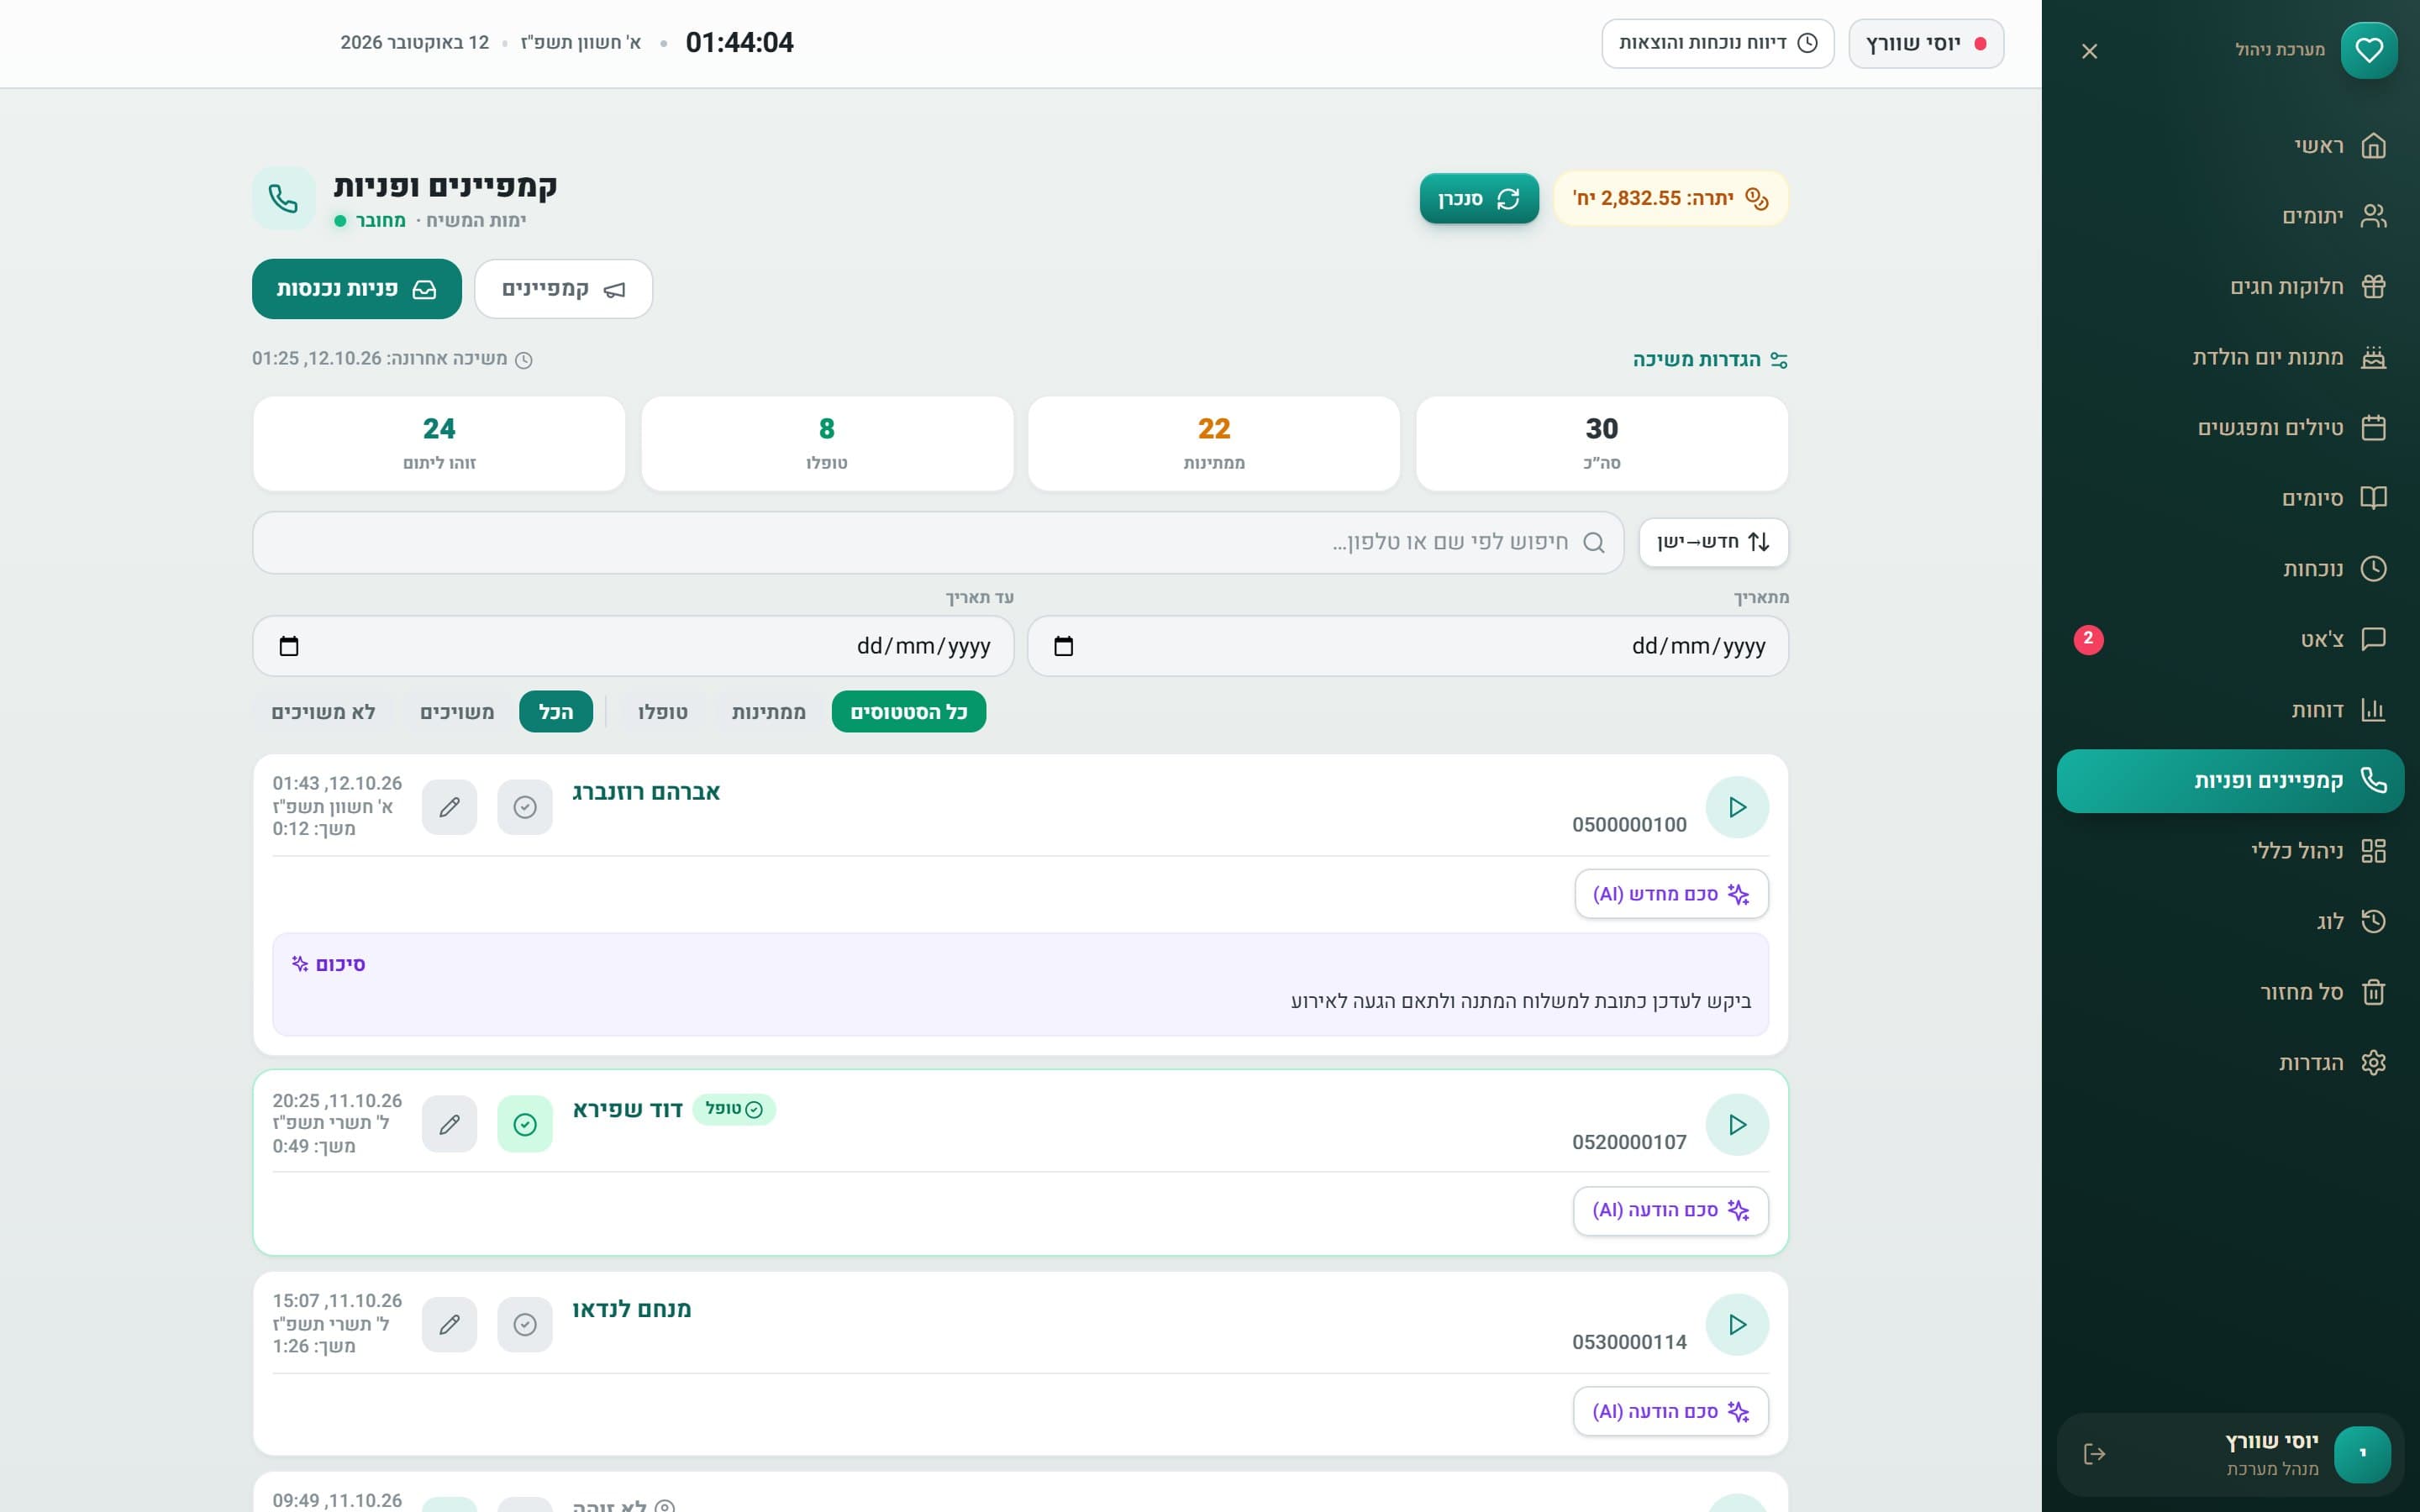Click the יתרה balance indicator
Screen dimensions: 2420x1512
click(x=1670, y=198)
